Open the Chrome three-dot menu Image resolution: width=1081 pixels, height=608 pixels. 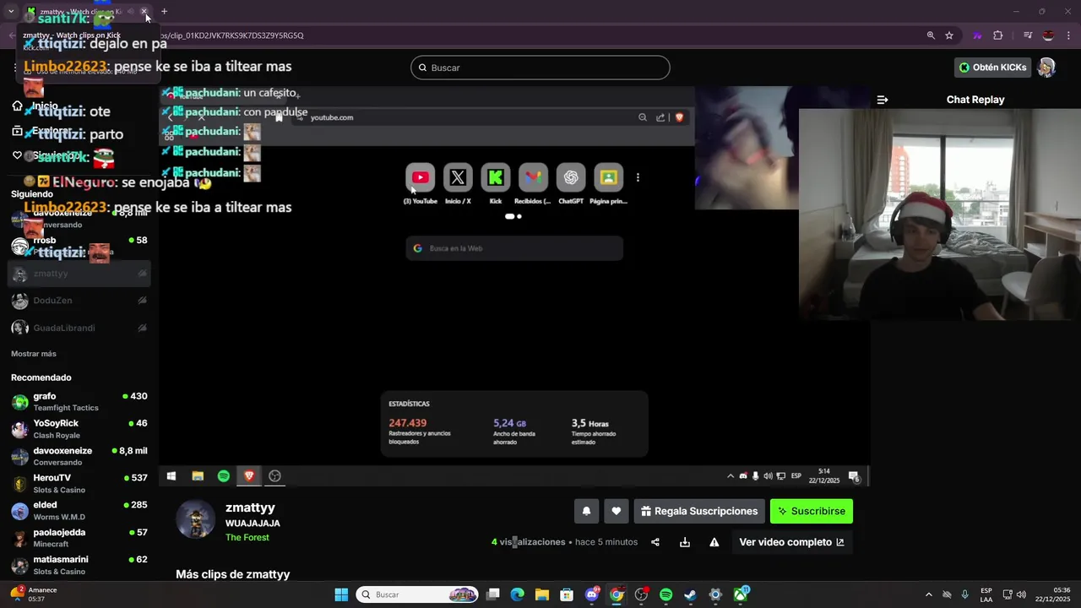pyautogui.click(x=1068, y=35)
